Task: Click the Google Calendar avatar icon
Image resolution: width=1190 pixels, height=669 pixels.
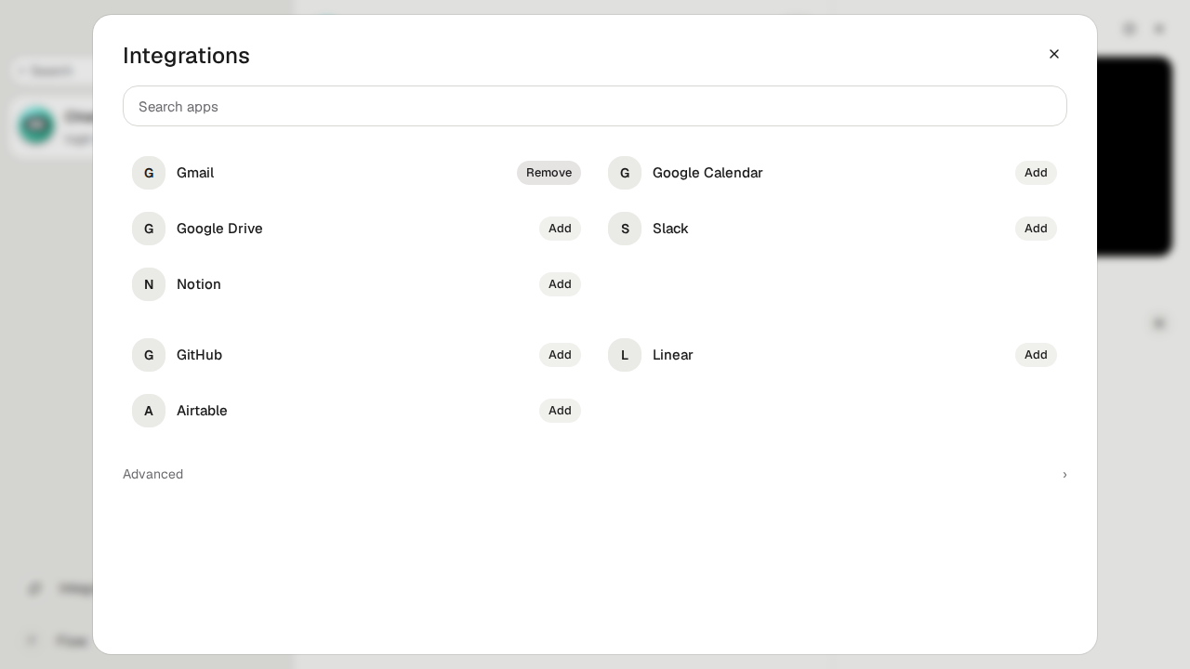Action: click(x=625, y=173)
